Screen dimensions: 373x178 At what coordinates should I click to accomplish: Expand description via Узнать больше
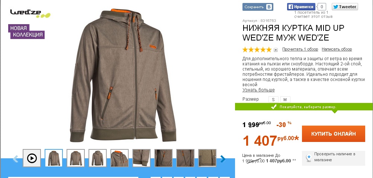(x=258, y=90)
